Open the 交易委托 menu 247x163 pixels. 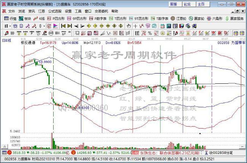[101, 11]
